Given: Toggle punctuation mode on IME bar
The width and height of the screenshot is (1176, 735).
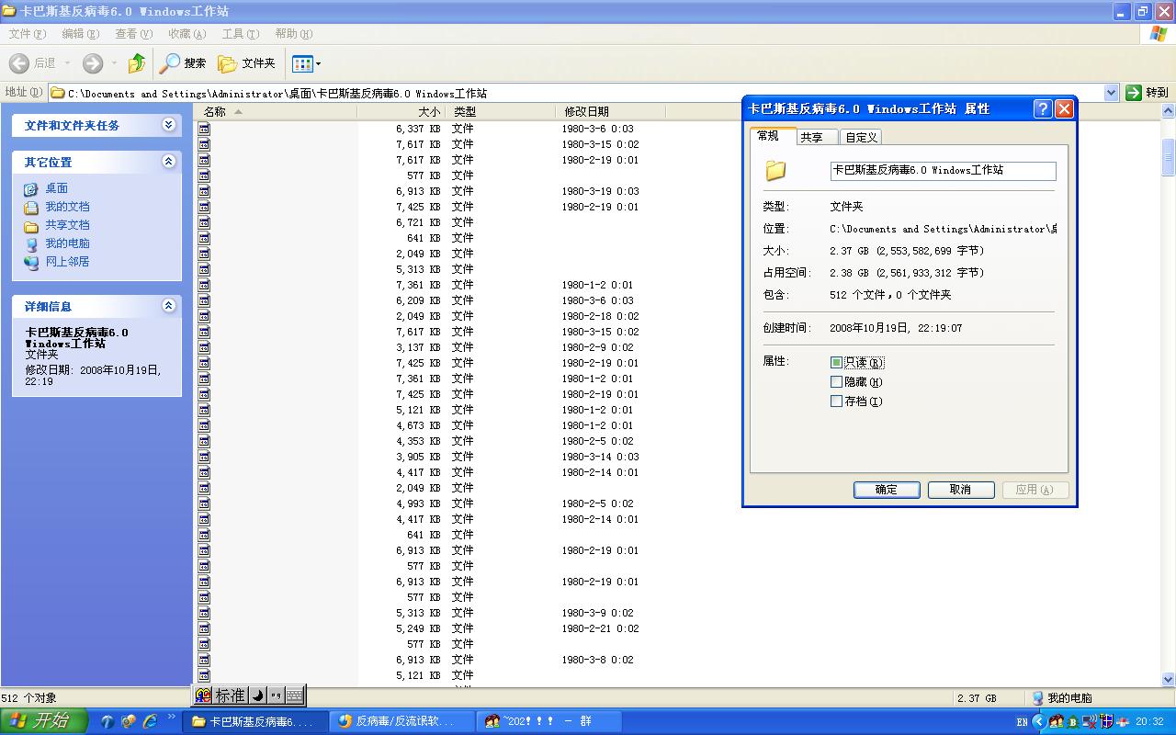Looking at the screenshot, I should click(276, 695).
